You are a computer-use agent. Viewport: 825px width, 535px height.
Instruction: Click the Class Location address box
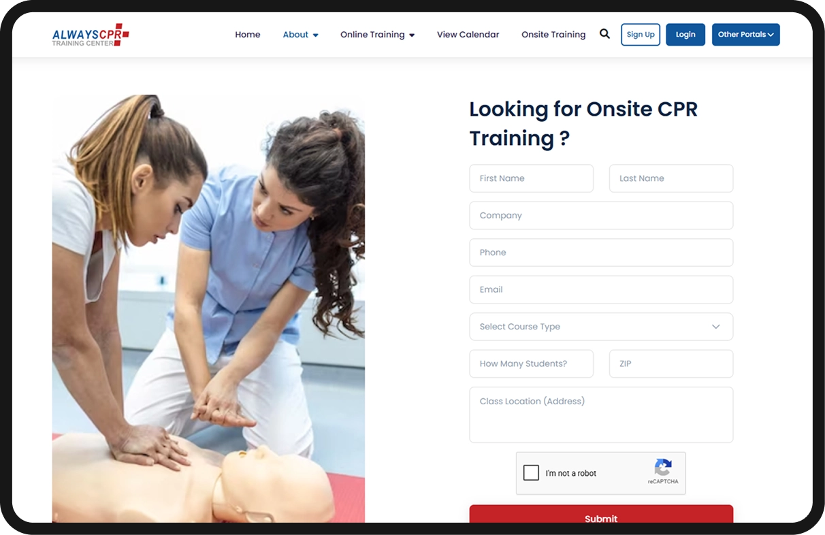click(601, 415)
